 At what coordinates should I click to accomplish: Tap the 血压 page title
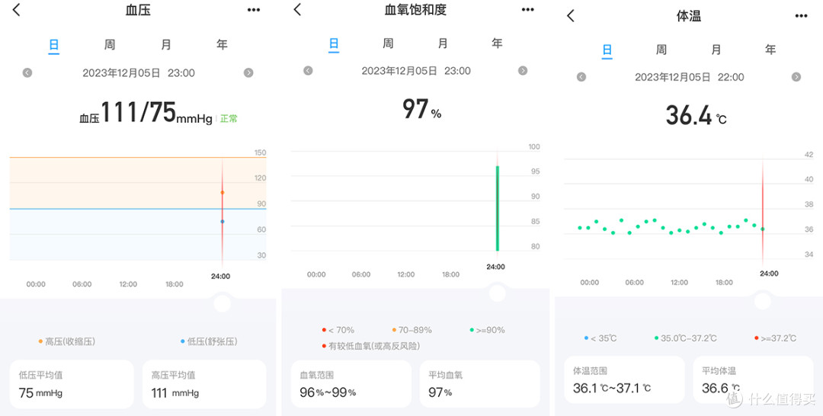point(138,10)
